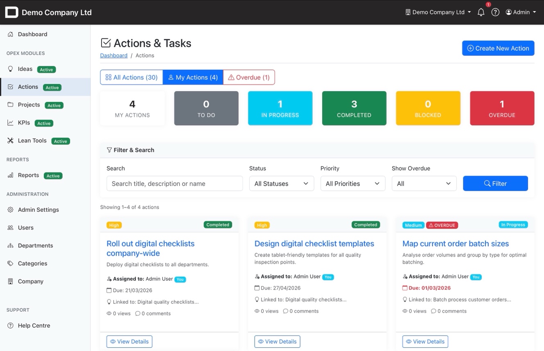Click the Projects folder icon in sidebar
Image resolution: width=544 pixels, height=351 pixels.
[x=11, y=105]
